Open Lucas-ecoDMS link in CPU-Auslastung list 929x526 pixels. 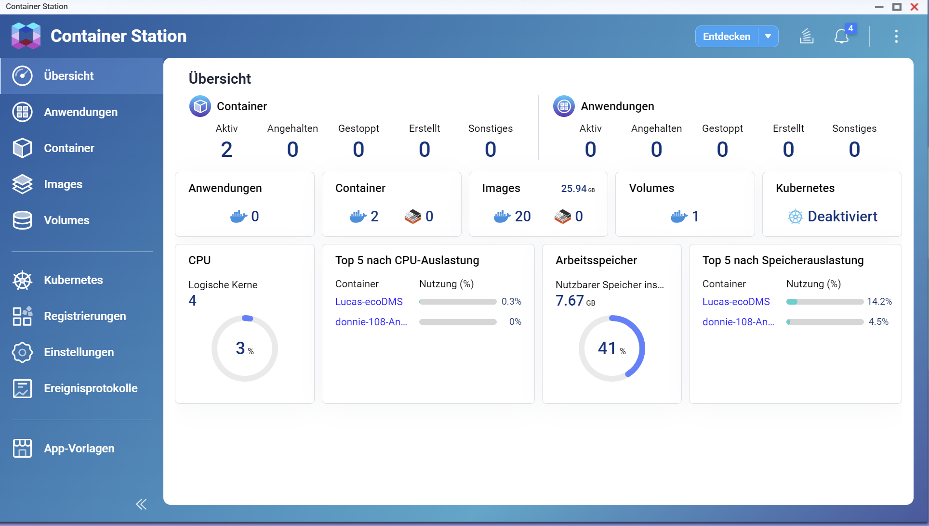[369, 302]
